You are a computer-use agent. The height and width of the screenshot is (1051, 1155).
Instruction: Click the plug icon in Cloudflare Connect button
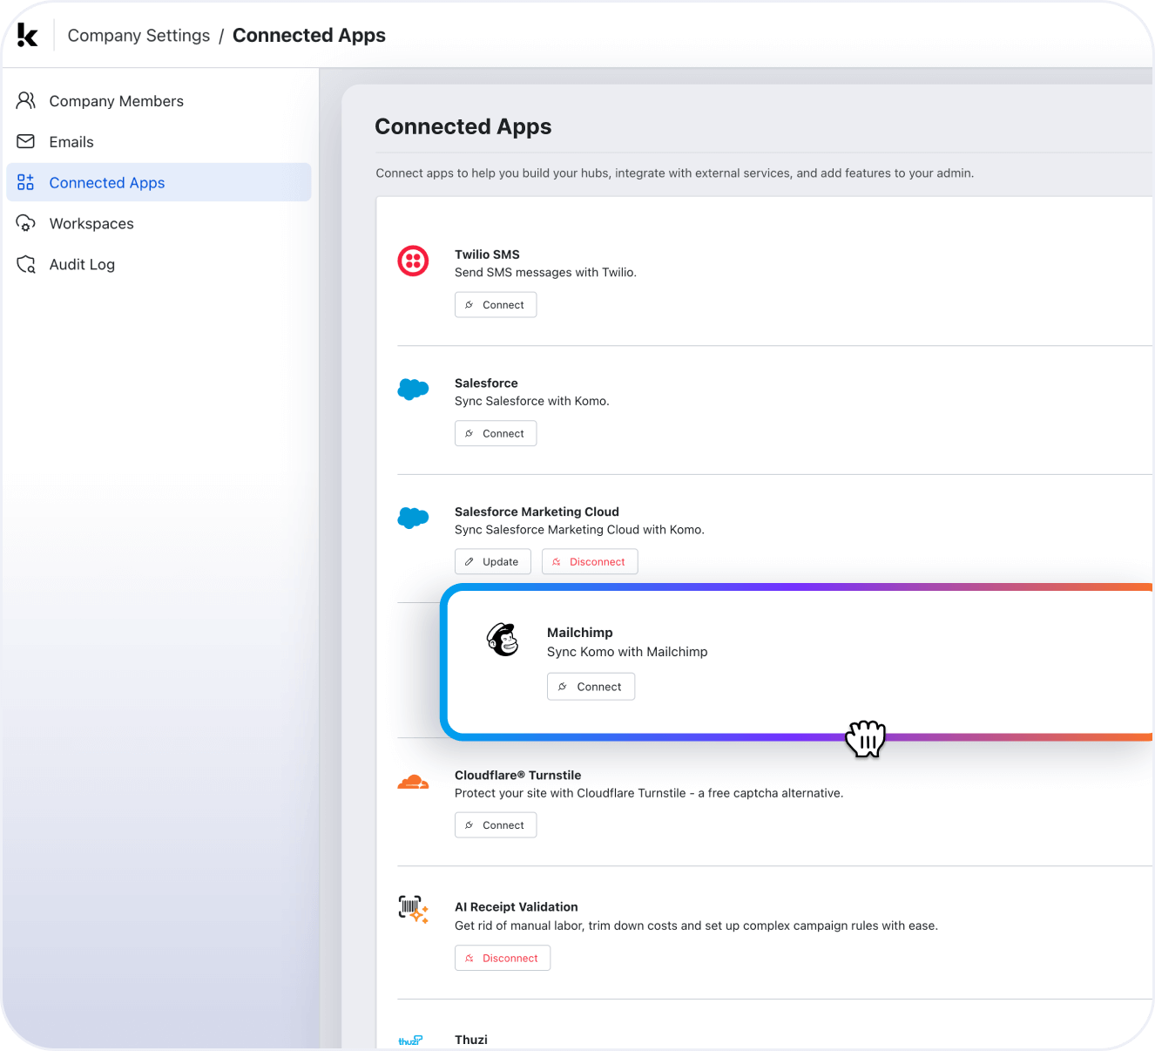(469, 825)
